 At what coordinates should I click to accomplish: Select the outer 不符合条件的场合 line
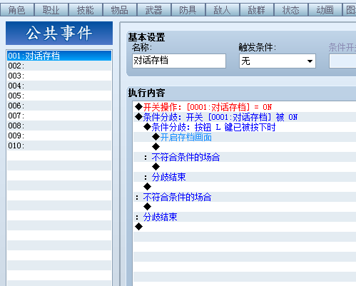coord(245,197)
